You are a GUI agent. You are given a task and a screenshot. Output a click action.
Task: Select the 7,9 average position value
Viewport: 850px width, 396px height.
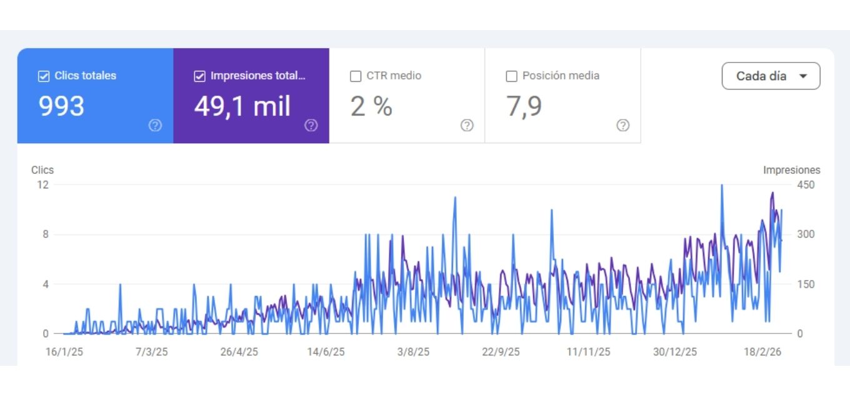click(523, 106)
